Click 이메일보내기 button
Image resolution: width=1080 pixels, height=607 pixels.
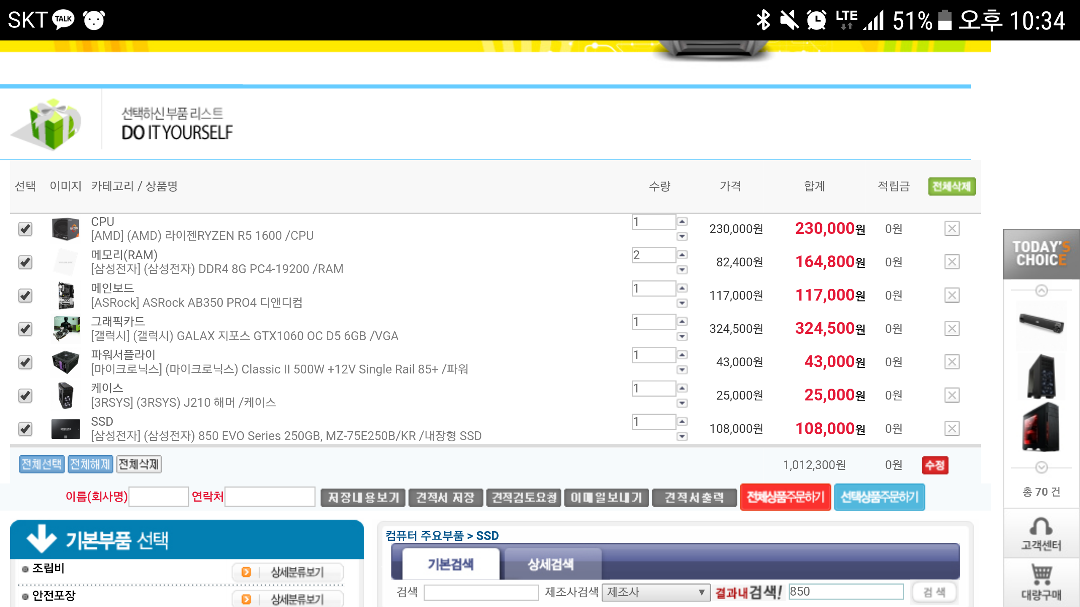(607, 497)
